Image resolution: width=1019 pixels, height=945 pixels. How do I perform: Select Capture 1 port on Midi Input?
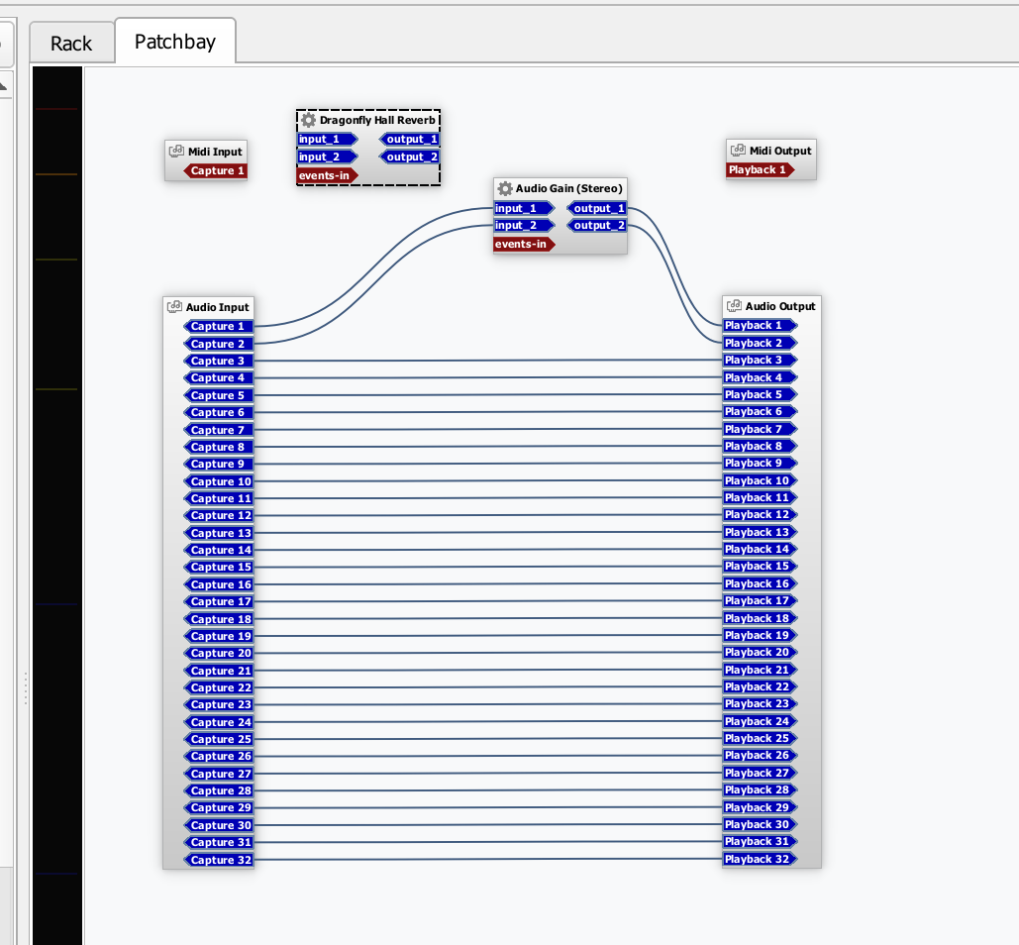point(217,171)
